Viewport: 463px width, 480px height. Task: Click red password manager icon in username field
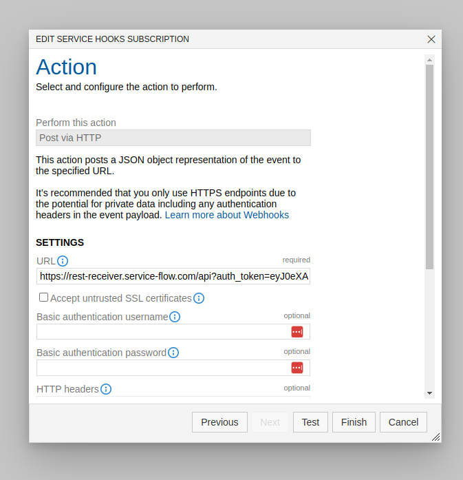(x=297, y=332)
